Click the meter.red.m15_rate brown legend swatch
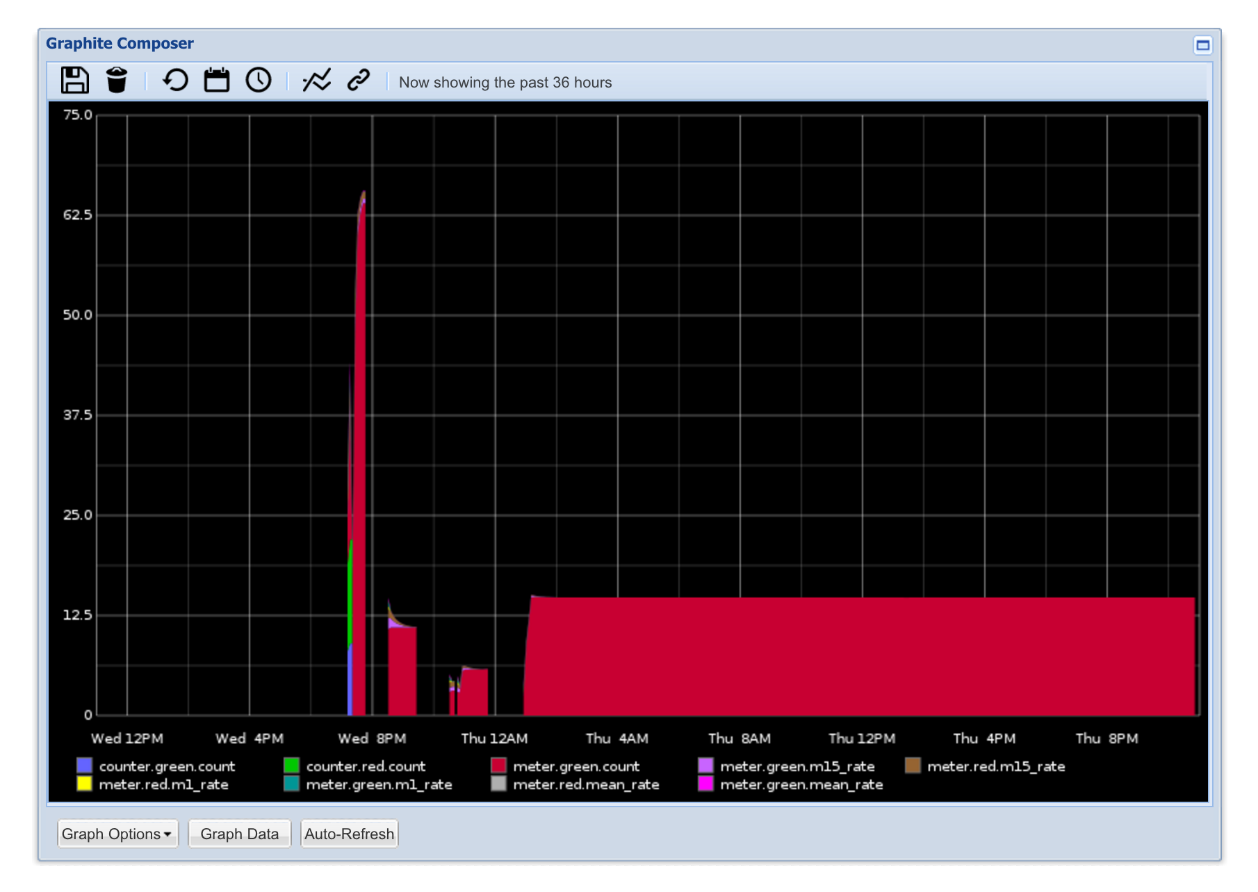The height and width of the screenshot is (892, 1258). (913, 766)
